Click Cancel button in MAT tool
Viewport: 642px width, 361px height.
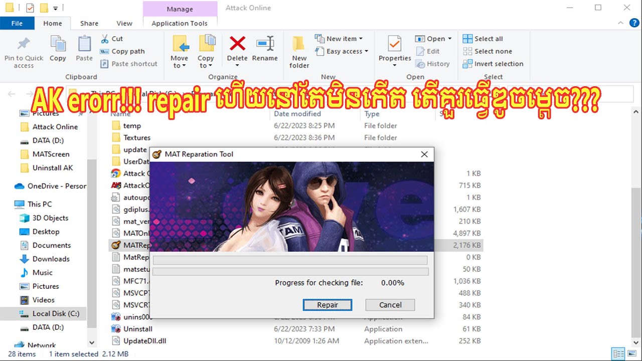pyautogui.click(x=390, y=305)
